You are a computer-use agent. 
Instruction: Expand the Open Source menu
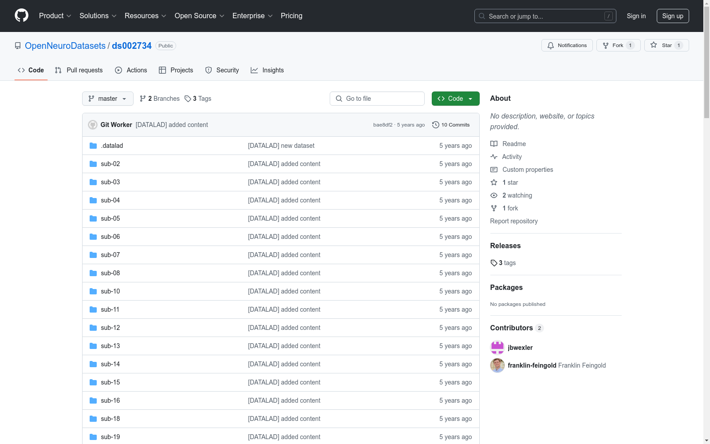pos(200,16)
